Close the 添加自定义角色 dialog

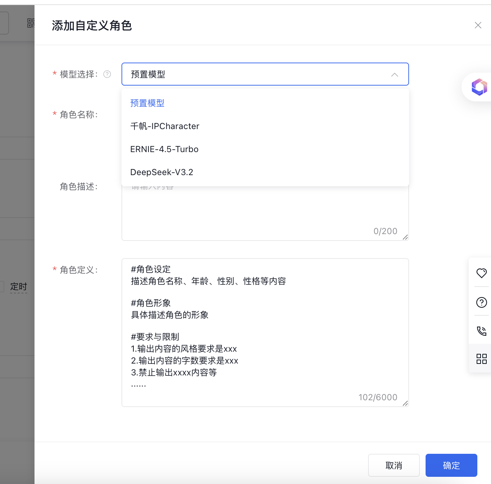coord(478,25)
